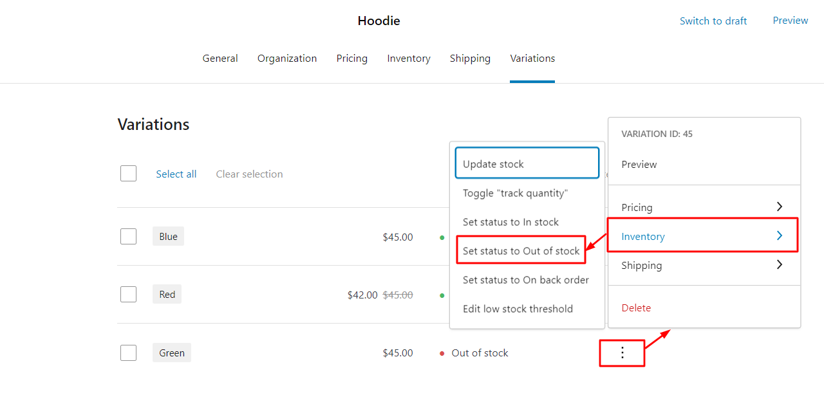Screen dimensions: 824x413
Task: Choose Set status to Out of stock
Action: click(521, 251)
